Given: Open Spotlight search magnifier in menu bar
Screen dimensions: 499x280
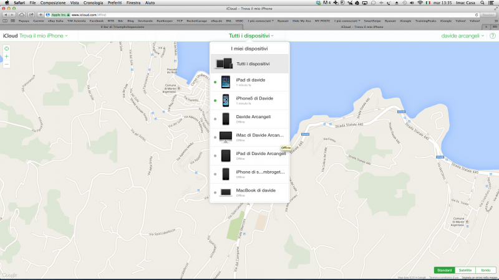Looking at the screenshot, I should point(482,3).
